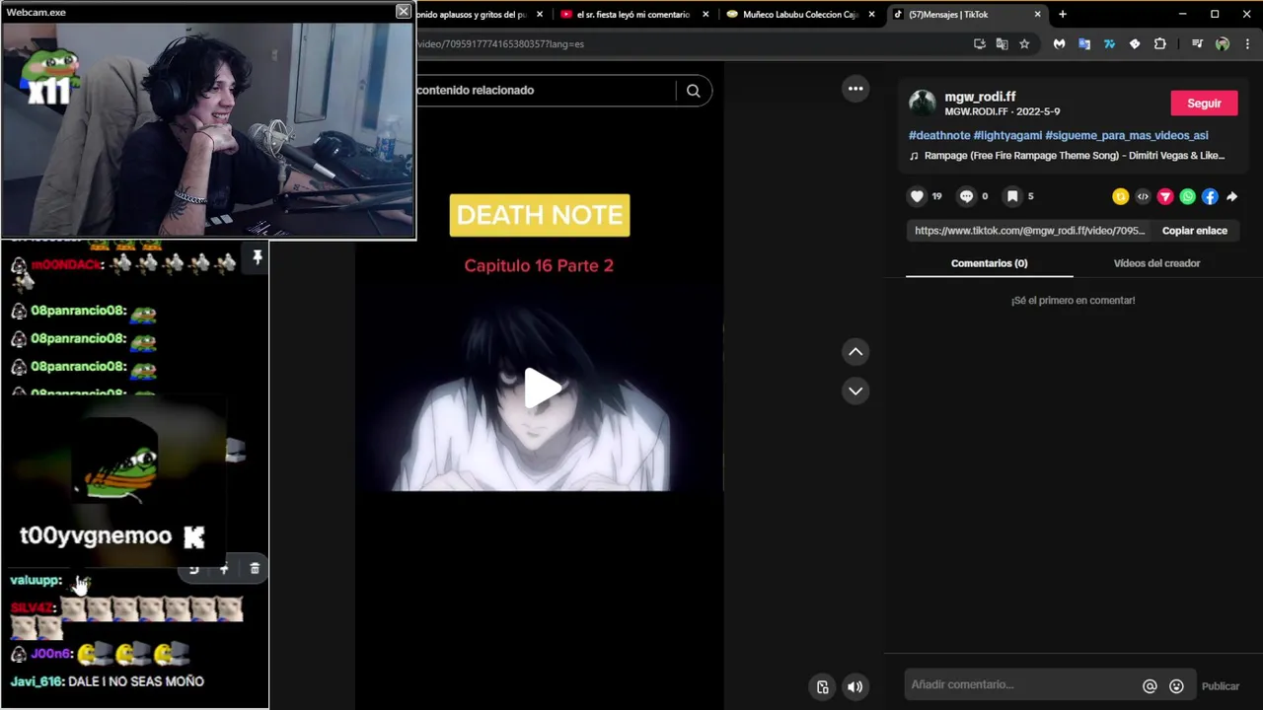1263x710 pixels.
Task: Click the auto-scroll icon beside volume
Action: coord(823,687)
